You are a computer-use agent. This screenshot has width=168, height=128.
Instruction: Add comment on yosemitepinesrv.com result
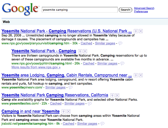click(x=70, y=87)
